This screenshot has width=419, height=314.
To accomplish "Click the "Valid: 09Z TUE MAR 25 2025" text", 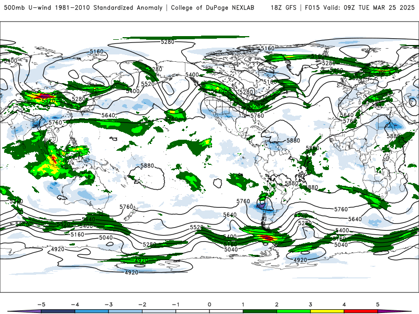I will pos(369,8).
